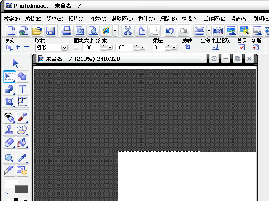Click the spinner arrows of the second fixed size field
Image resolution: width=269 pixels, height=201 pixels.
coord(136,47)
